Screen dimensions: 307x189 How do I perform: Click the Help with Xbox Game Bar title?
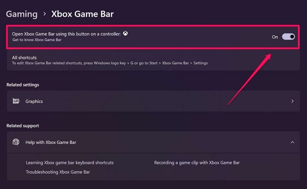(51, 142)
